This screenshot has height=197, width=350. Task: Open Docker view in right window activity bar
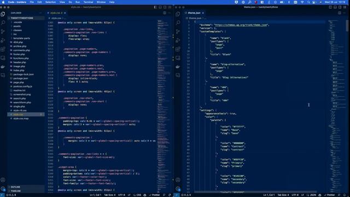[178, 67]
